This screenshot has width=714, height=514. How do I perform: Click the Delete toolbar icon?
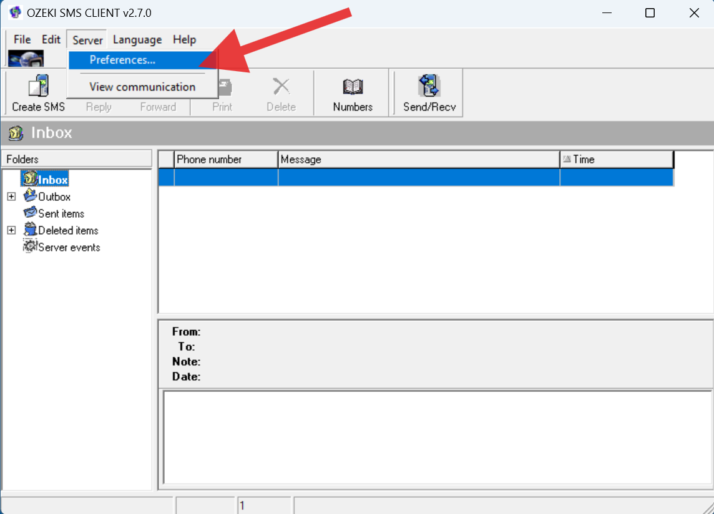[281, 92]
